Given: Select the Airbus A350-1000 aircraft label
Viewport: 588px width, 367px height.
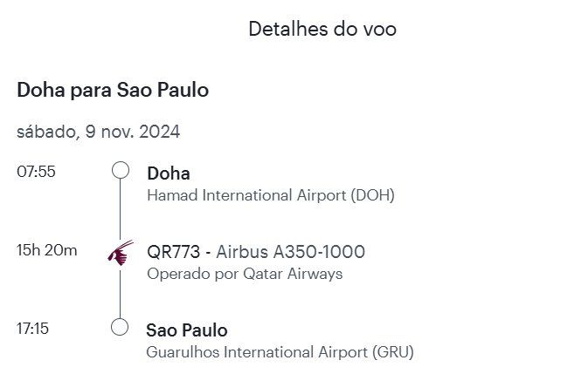Looking at the screenshot, I should click(290, 252).
